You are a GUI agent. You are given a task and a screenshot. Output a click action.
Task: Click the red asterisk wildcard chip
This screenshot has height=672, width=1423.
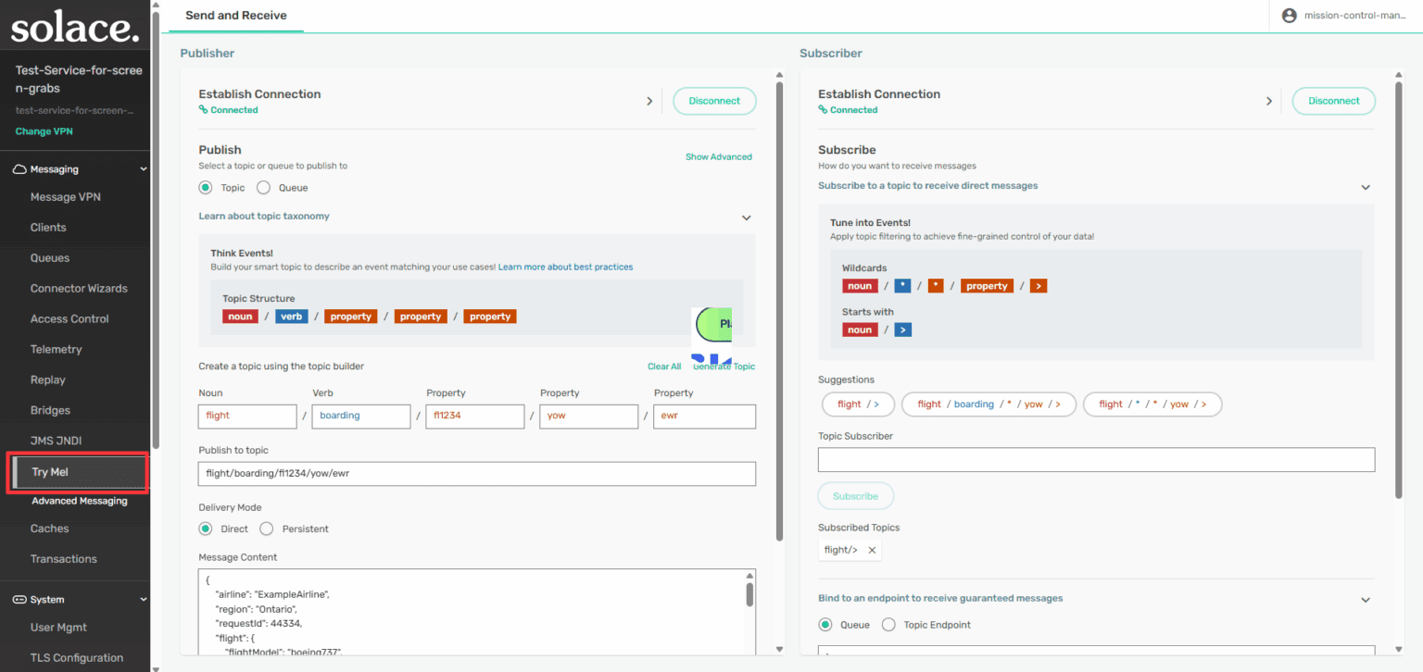[x=935, y=285]
